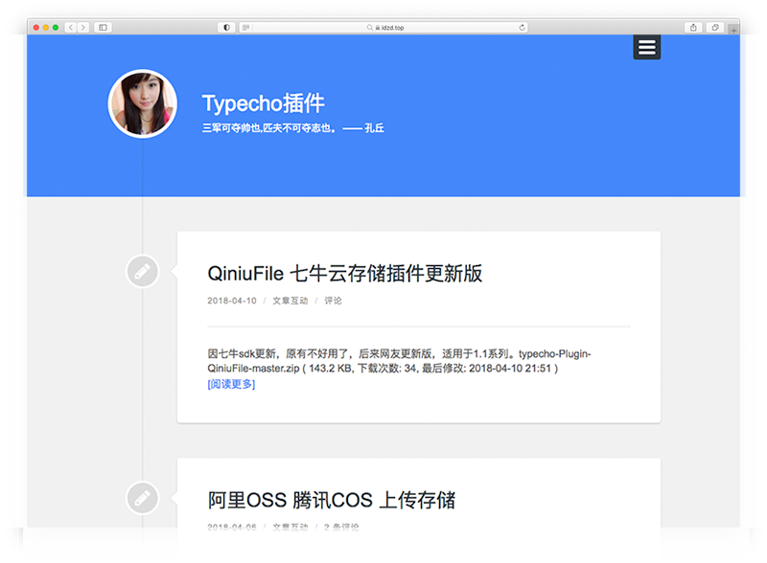Open the 文章互动 category under the QiniuFile post

(x=290, y=301)
